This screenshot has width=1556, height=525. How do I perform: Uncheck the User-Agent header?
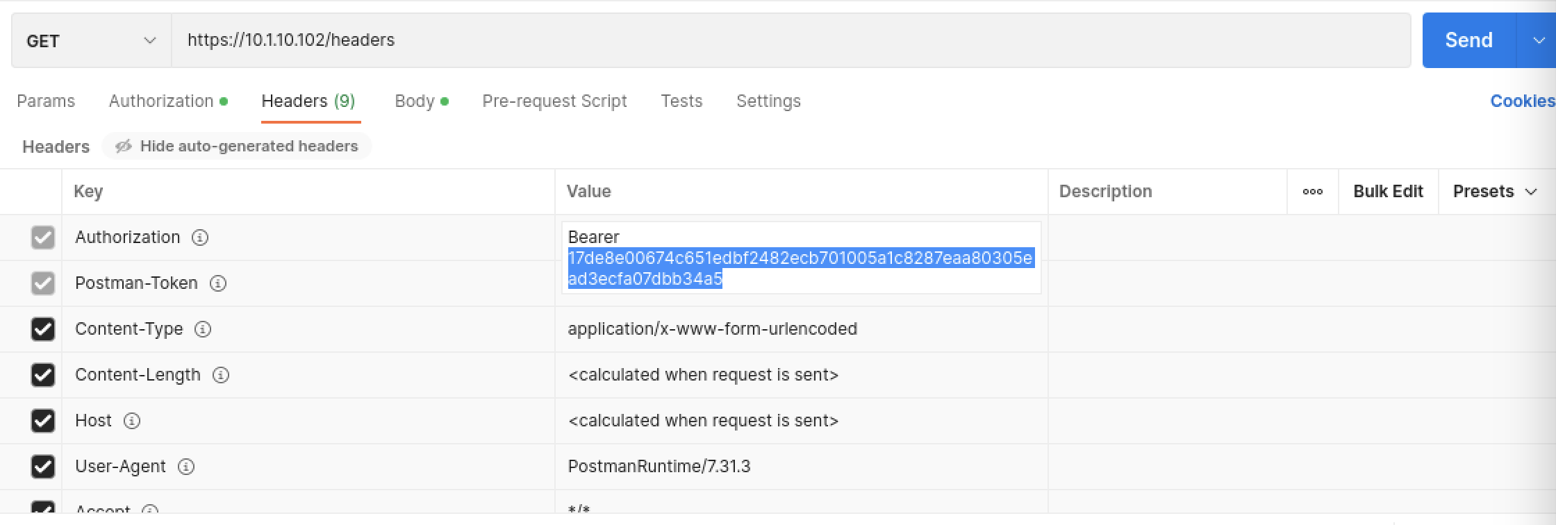(x=43, y=467)
